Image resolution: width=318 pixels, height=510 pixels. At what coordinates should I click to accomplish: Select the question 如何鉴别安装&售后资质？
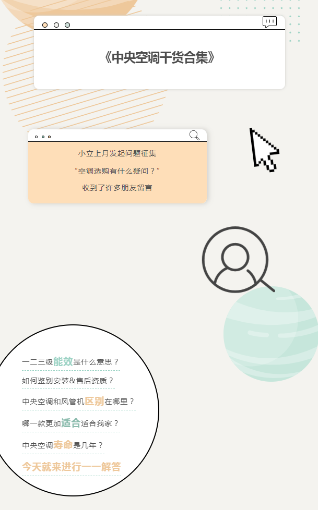click(68, 381)
